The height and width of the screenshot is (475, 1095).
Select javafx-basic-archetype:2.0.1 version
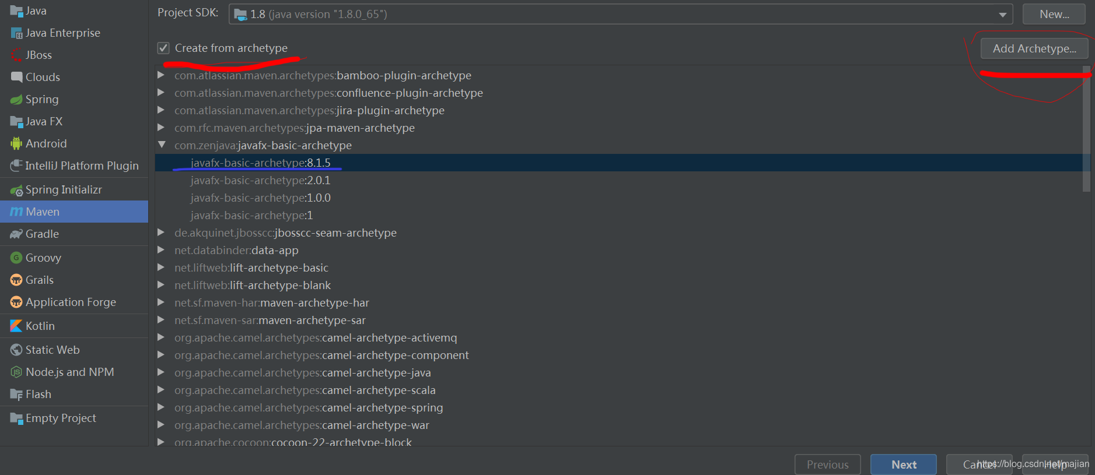click(x=618, y=180)
